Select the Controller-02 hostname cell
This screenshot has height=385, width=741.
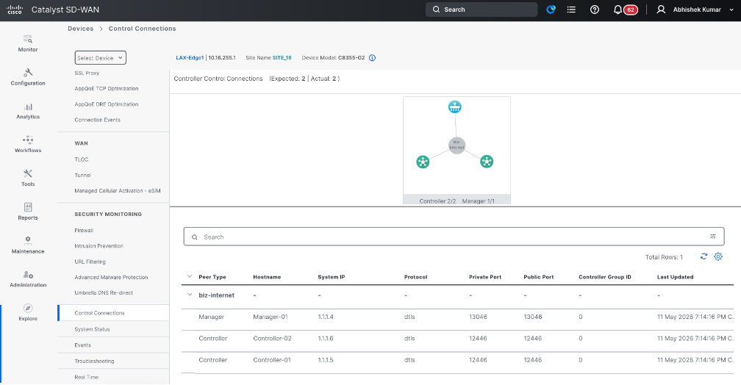click(272, 339)
